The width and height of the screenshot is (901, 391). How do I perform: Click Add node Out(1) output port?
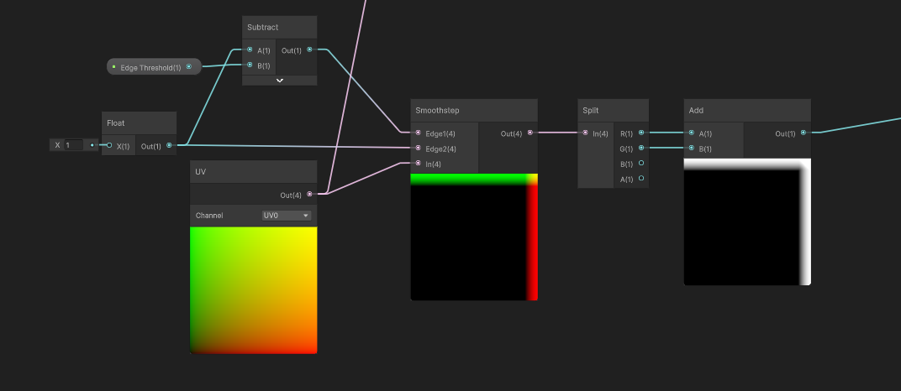point(804,133)
